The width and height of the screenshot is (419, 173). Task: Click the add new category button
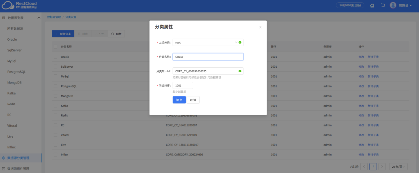tap(63, 34)
